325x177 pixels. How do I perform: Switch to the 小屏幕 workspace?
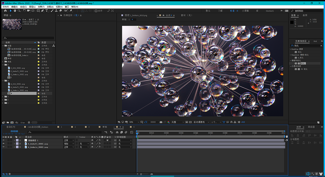pos(245,11)
